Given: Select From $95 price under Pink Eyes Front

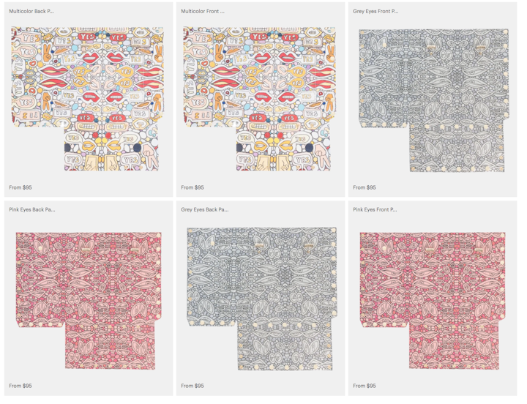Looking at the screenshot, I should 365,386.
